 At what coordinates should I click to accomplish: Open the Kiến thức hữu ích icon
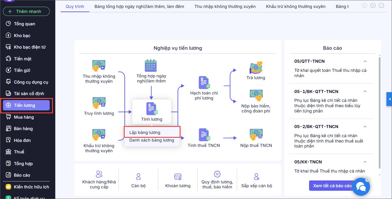click(9, 187)
